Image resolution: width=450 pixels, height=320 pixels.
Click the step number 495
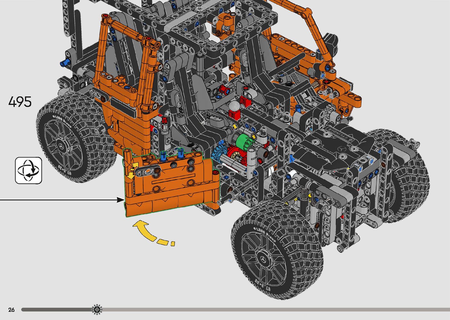tap(20, 102)
